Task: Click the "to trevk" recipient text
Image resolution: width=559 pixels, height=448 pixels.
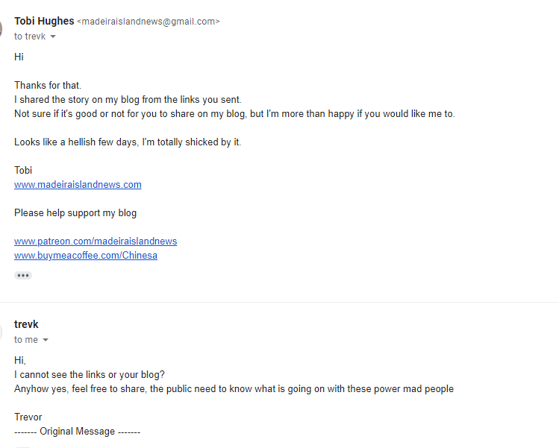Action: click(x=30, y=36)
